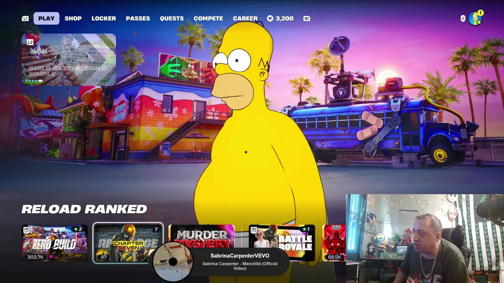Click the 3,200 V-Bucks balance

point(285,18)
